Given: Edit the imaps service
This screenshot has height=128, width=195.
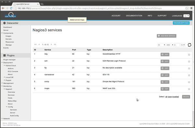Looking at the screenshot, I should [x=165, y=89].
